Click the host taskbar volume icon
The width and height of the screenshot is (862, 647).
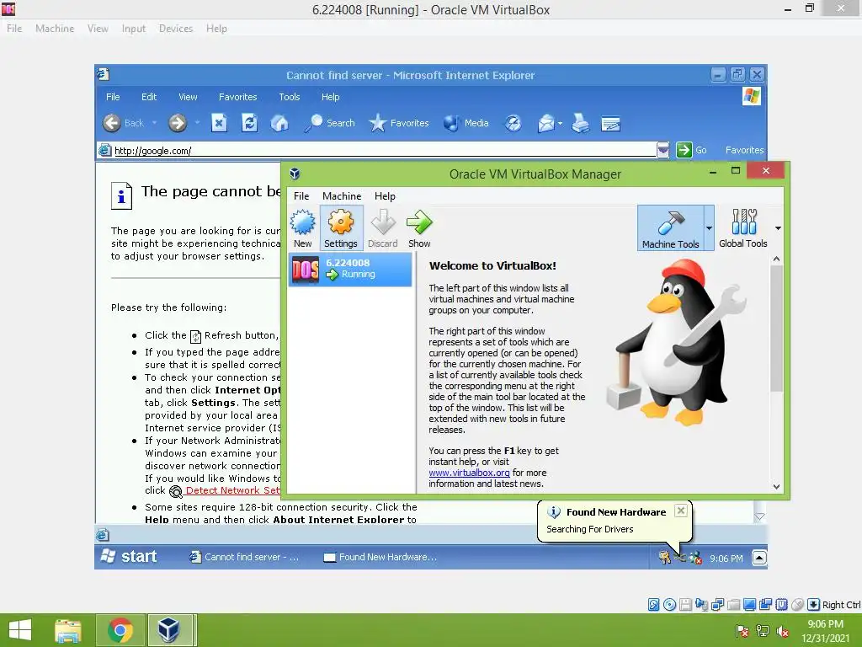pyautogui.click(x=782, y=632)
